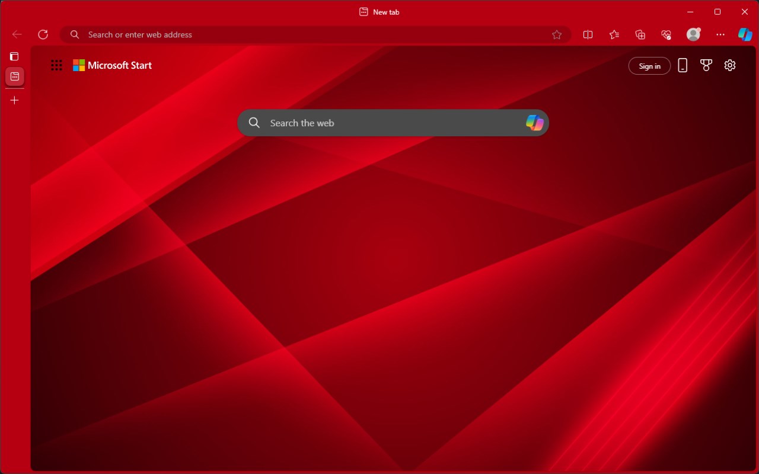The image size is (759, 474).
Task: Open the Collections icon
Action: 640,34
